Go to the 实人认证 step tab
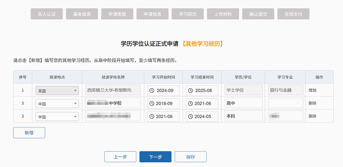 tap(46, 14)
